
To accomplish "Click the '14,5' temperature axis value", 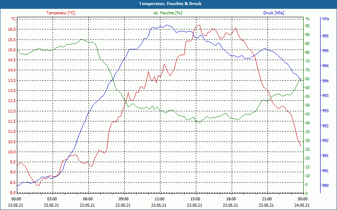I will [12, 60].
